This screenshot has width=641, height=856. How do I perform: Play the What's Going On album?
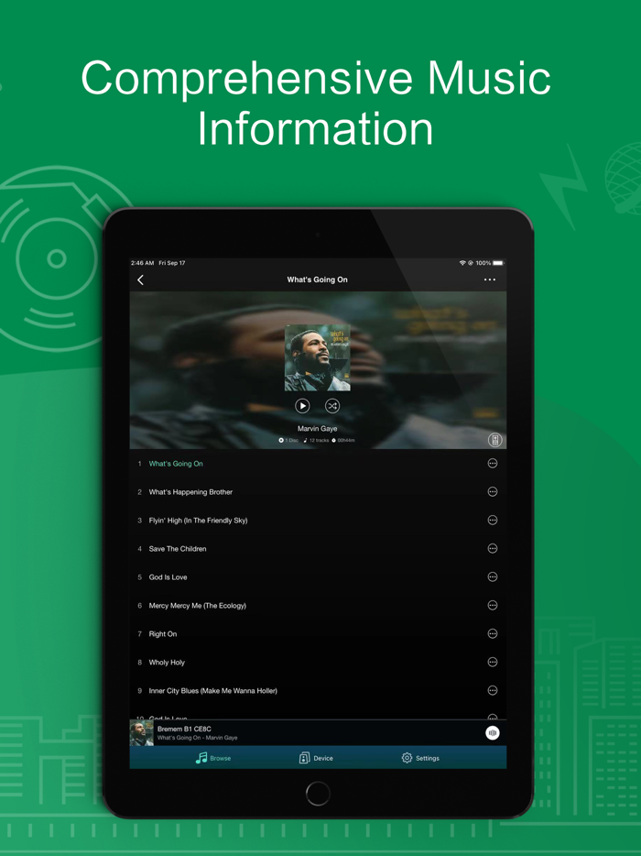pos(302,406)
